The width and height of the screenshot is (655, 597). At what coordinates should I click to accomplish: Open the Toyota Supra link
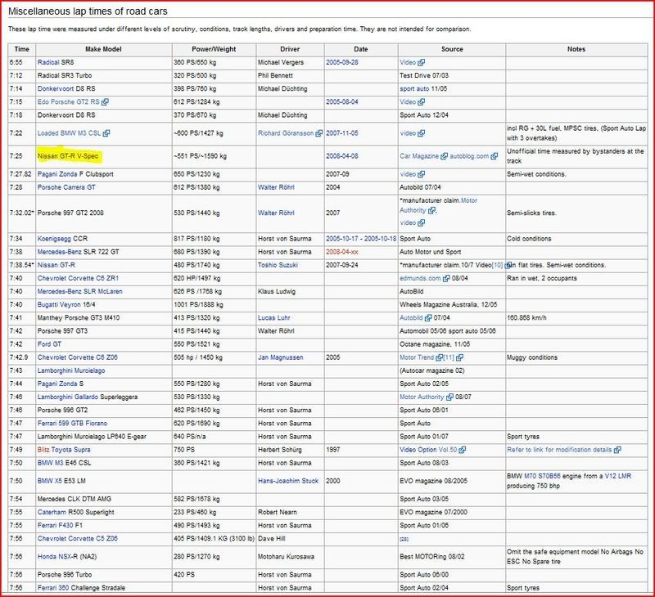point(70,450)
